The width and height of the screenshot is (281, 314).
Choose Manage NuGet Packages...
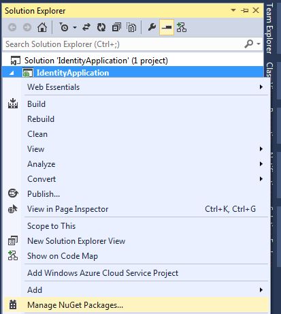coord(136,305)
